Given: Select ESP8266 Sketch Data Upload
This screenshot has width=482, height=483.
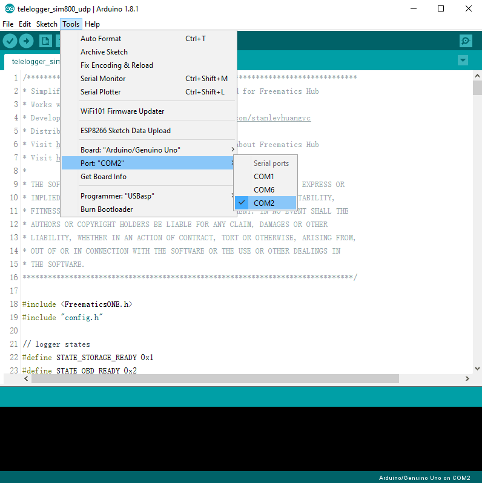Looking at the screenshot, I should click(x=148, y=130).
